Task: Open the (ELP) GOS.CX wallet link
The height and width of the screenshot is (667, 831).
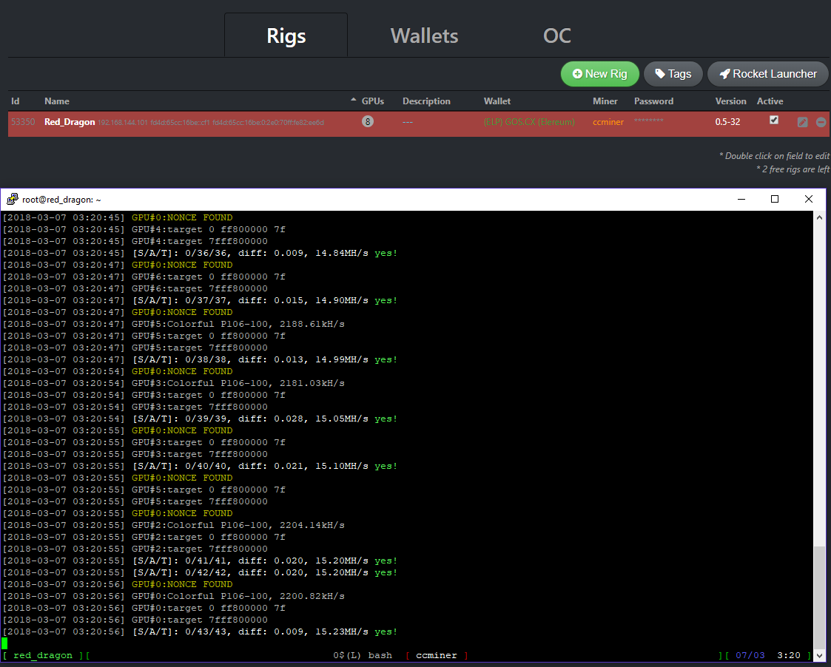Action: 529,122
